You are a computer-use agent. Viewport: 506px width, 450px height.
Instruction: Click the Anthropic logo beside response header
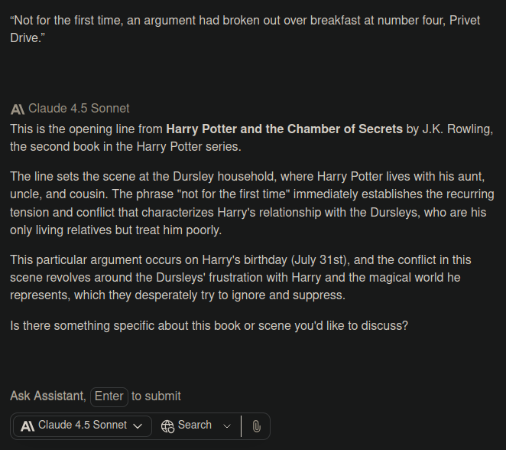[x=18, y=109]
